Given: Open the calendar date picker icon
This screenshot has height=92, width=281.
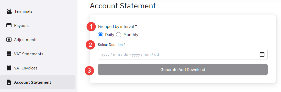Looking at the screenshot, I should tap(262, 54).
